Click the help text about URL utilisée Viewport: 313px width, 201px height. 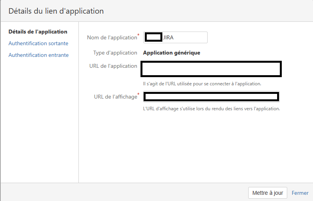pyautogui.click(x=202, y=84)
